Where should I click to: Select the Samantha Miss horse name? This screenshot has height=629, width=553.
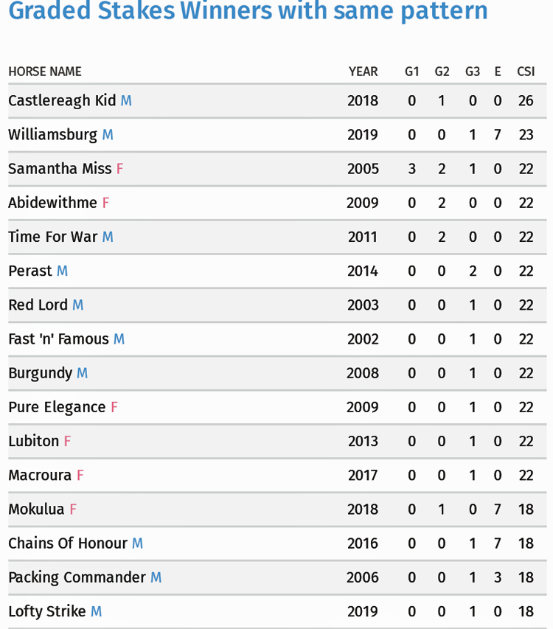pos(60,168)
